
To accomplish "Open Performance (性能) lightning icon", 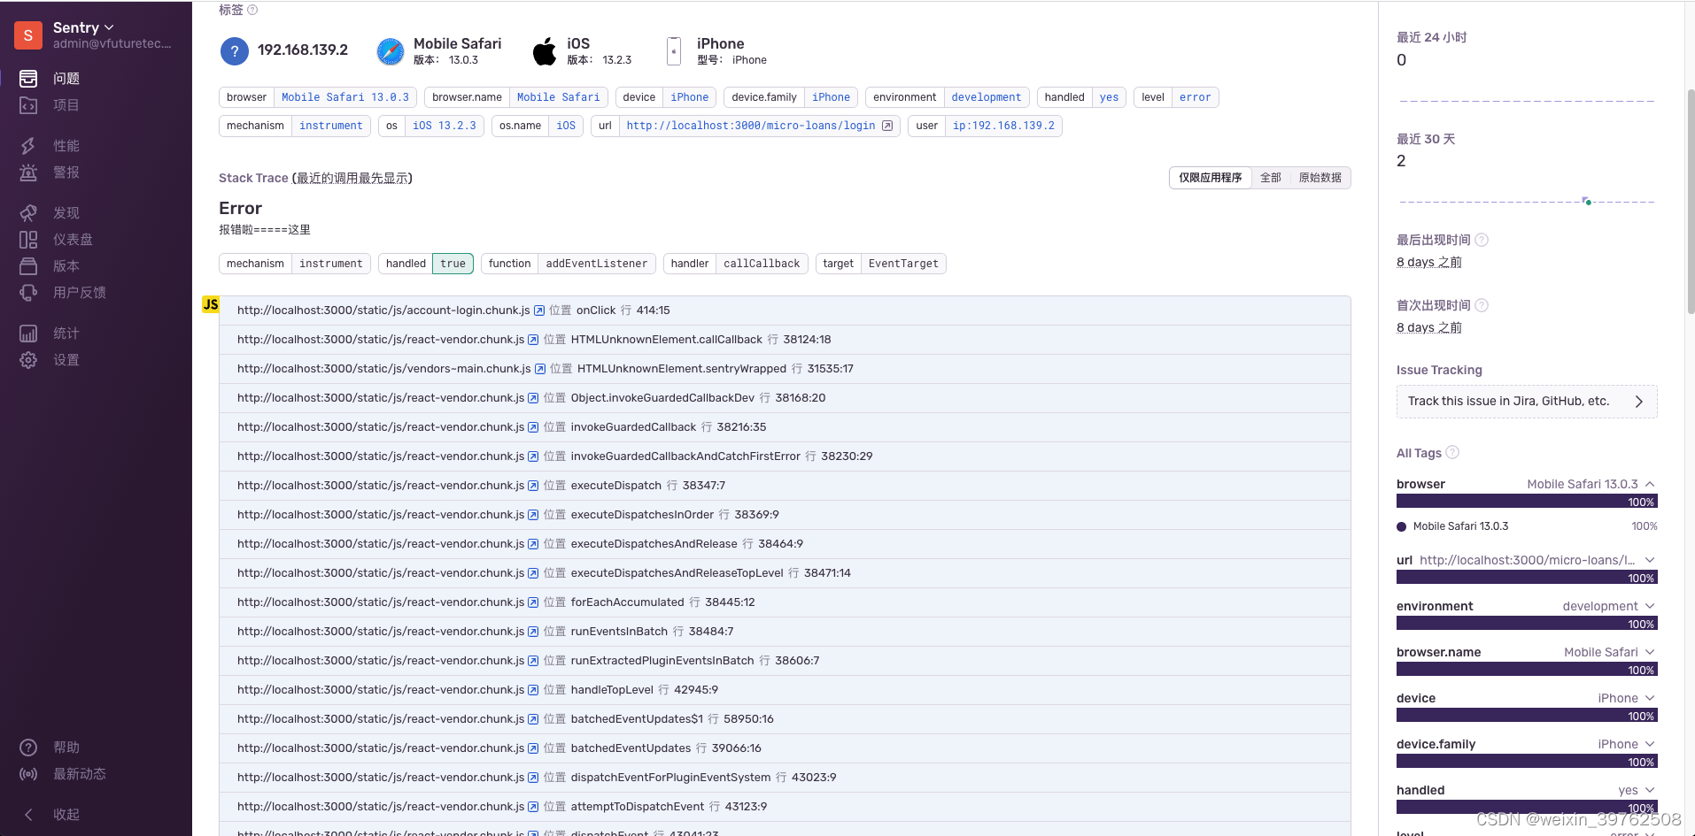I will coord(28,146).
